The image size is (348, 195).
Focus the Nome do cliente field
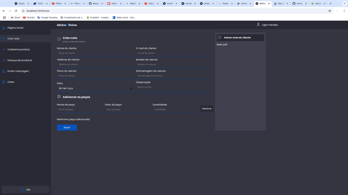pyautogui.click(x=96, y=53)
